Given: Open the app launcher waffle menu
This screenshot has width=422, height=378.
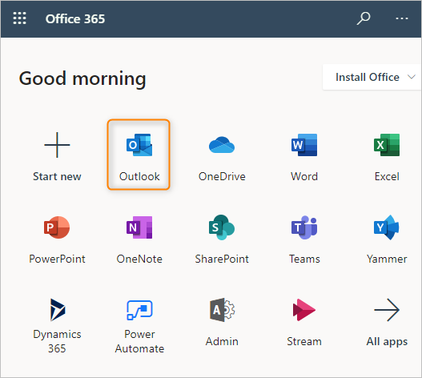Looking at the screenshot, I should [20, 18].
